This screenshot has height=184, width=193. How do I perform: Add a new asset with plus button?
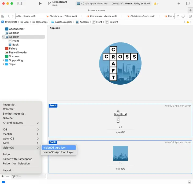(x=3, y=176)
